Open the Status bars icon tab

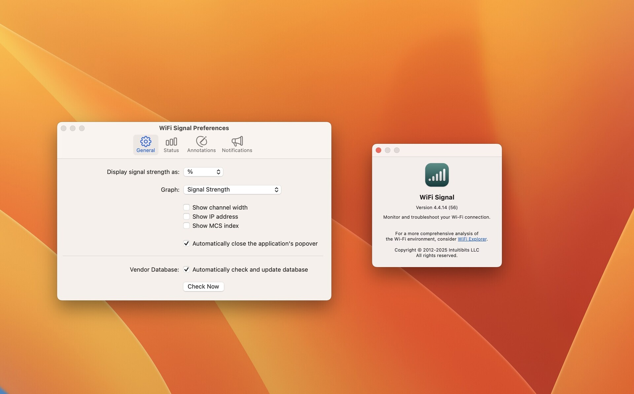click(171, 144)
